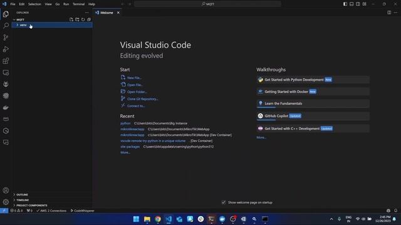
Task: Split the editor to the right
Action: (389, 12)
